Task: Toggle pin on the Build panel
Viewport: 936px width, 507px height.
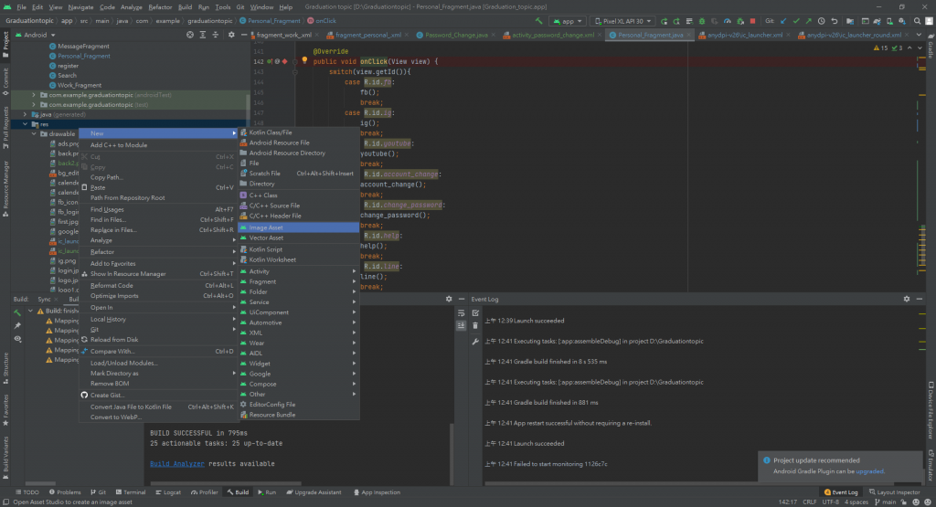Action: click(17, 325)
